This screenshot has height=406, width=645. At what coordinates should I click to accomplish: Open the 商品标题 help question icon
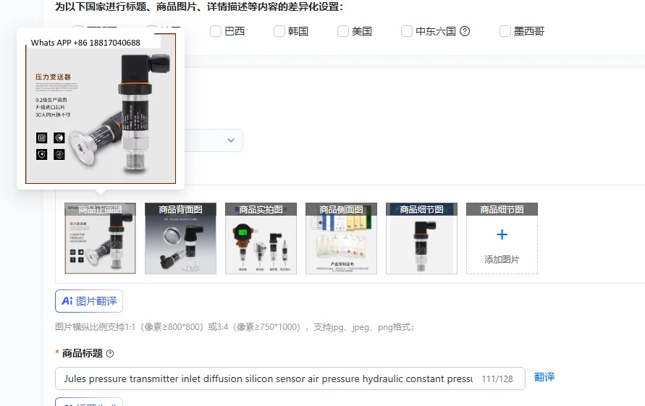[x=110, y=354]
